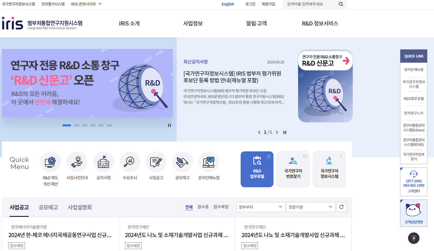Open the 사업정보 menu
This screenshot has width=434, height=251.
click(193, 24)
